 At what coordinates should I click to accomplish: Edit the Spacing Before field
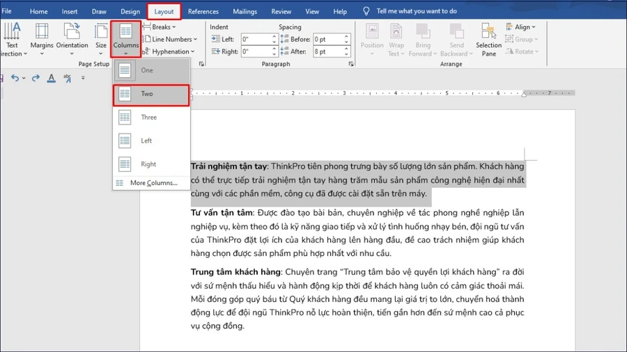point(328,39)
